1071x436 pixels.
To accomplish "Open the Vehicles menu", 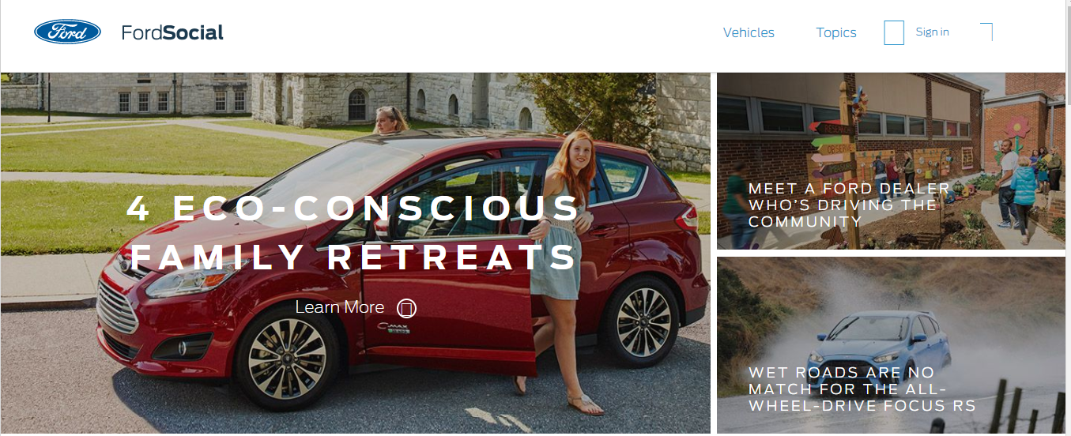I will 749,32.
